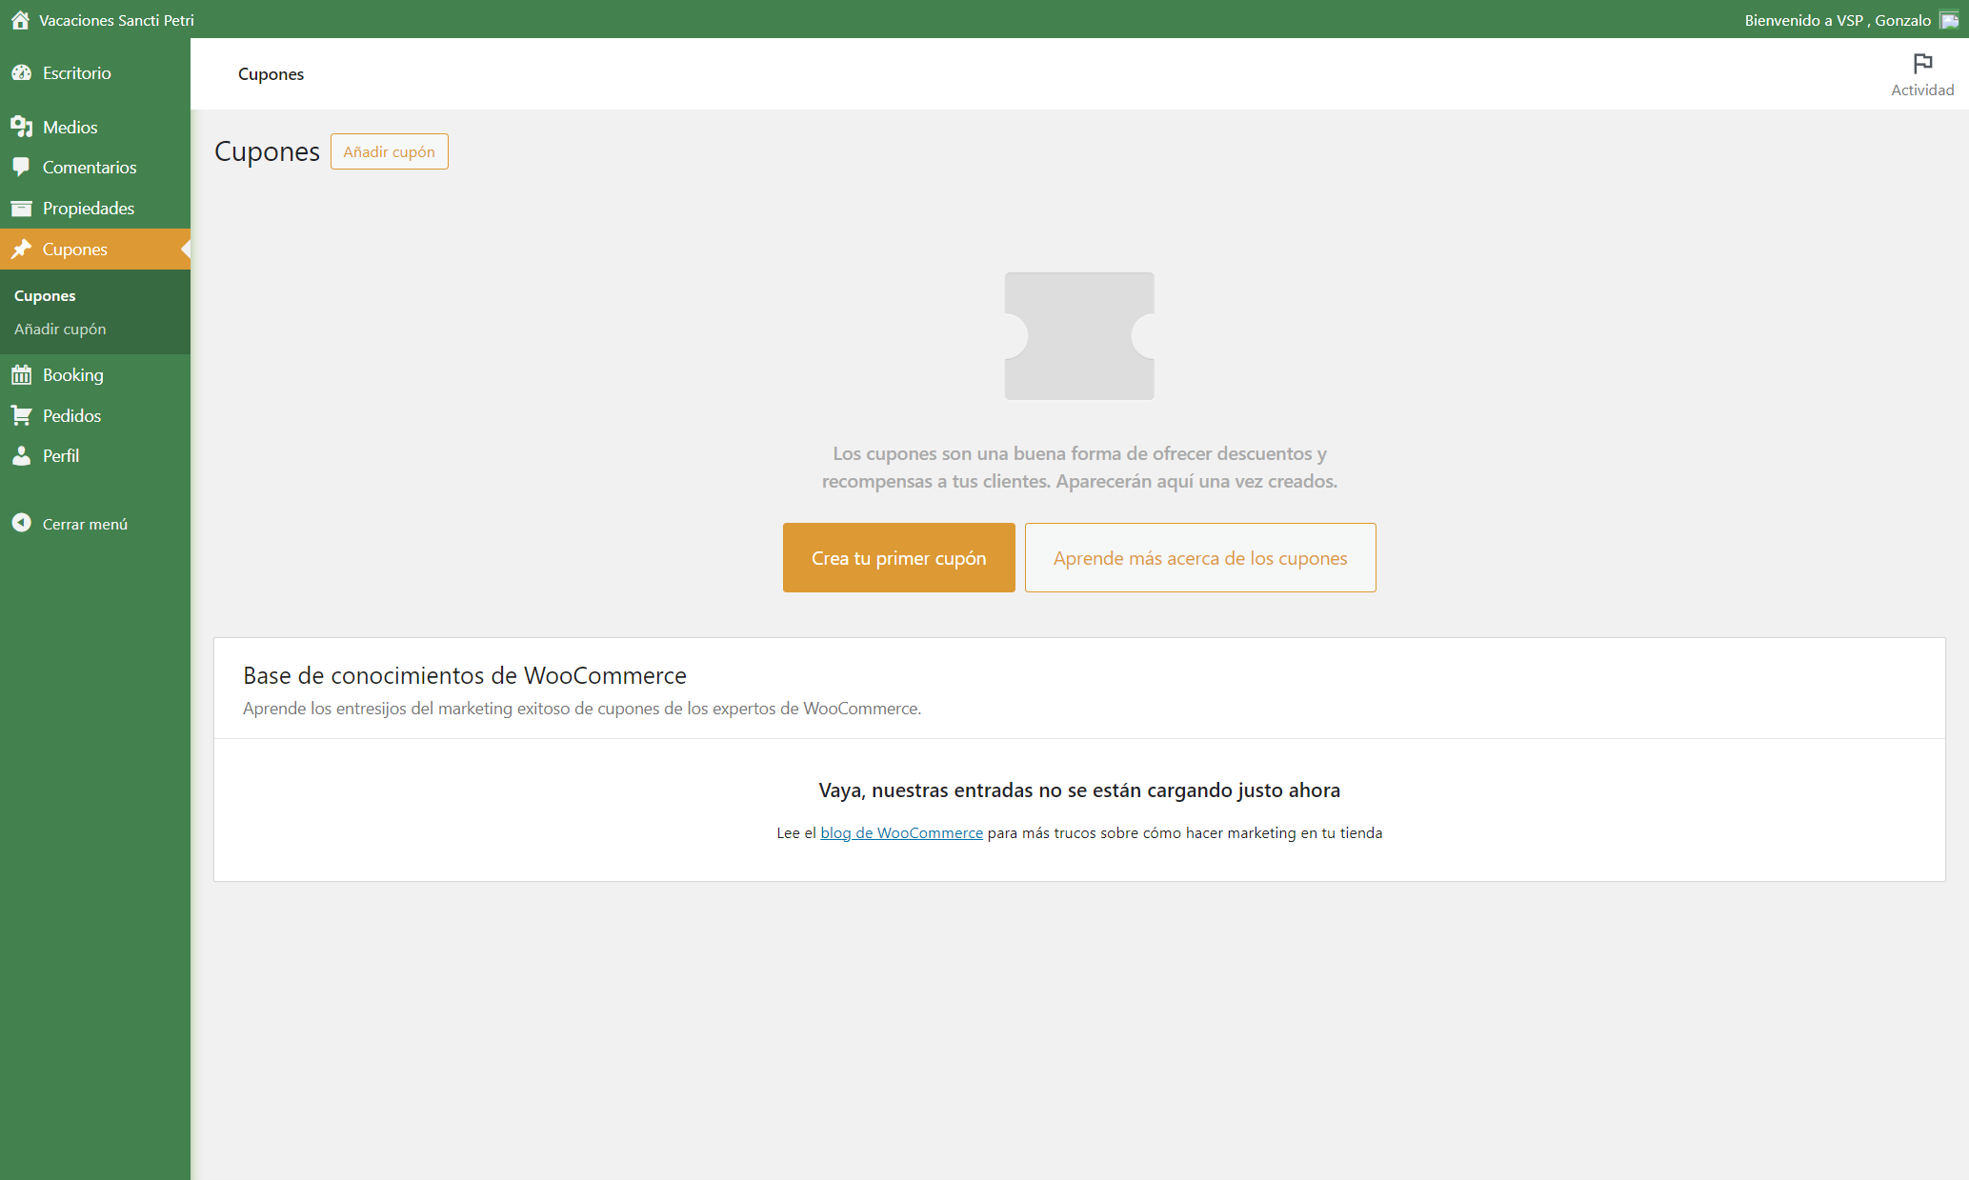The image size is (1969, 1180).
Task: Go to Pedidos in the sidebar
Action: click(x=95, y=415)
